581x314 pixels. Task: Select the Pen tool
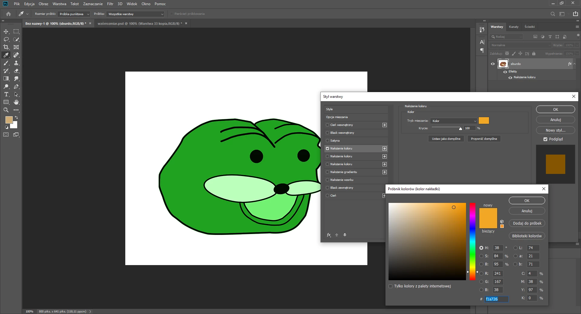[x=16, y=86]
